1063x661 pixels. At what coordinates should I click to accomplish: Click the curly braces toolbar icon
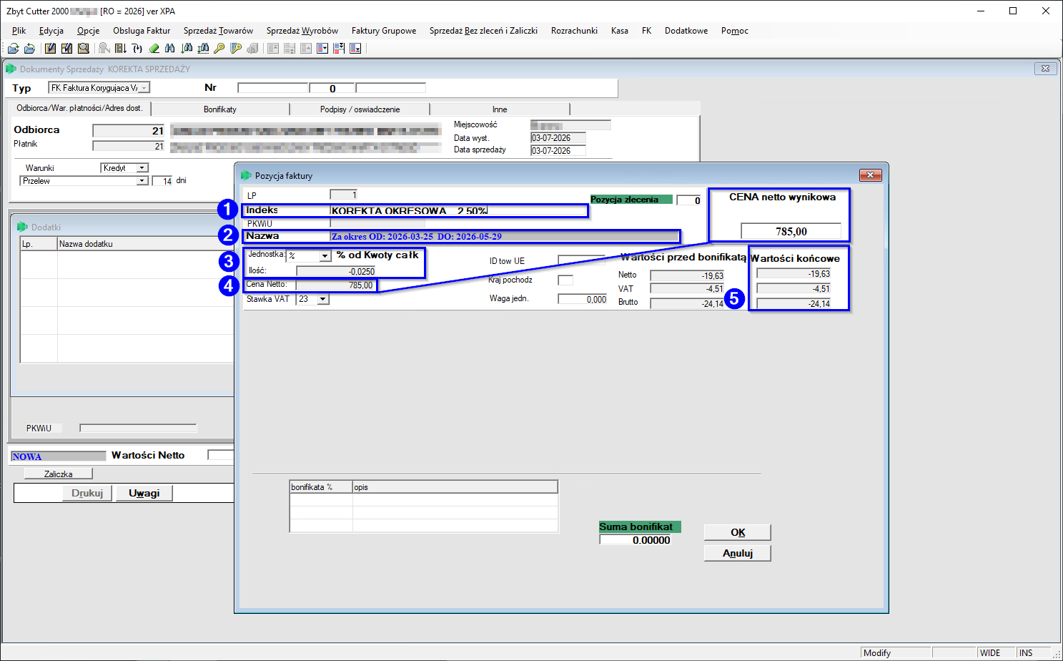point(137,49)
